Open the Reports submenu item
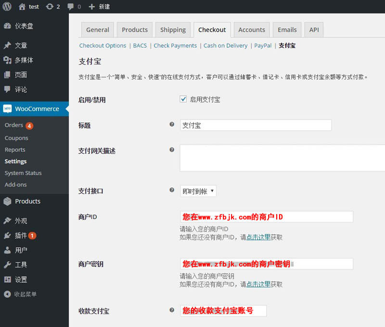This screenshot has width=385, height=327. [x=15, y=150]
